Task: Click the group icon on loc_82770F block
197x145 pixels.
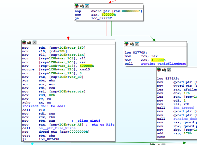Action: click(x=137, y=43)
